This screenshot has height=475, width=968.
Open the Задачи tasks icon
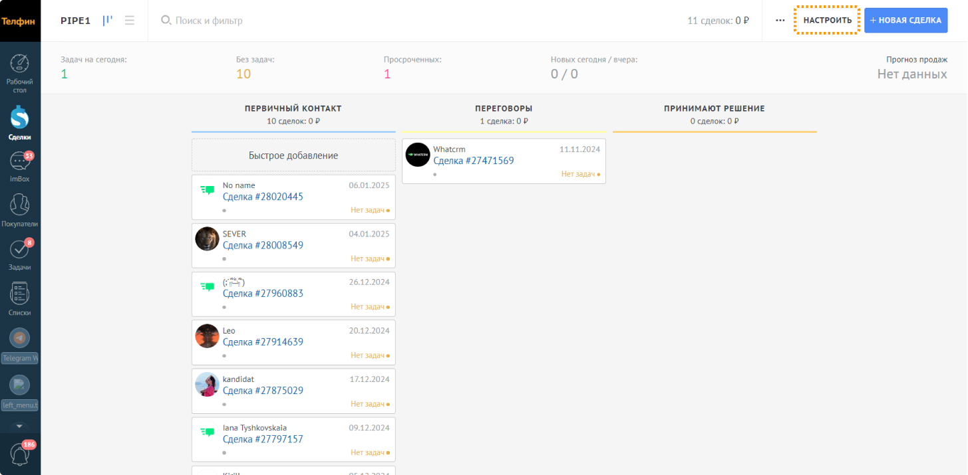(20, 250)
